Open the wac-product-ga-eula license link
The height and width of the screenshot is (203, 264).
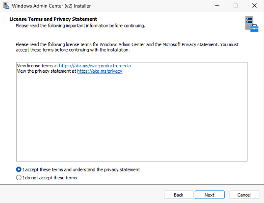(95, 66)
